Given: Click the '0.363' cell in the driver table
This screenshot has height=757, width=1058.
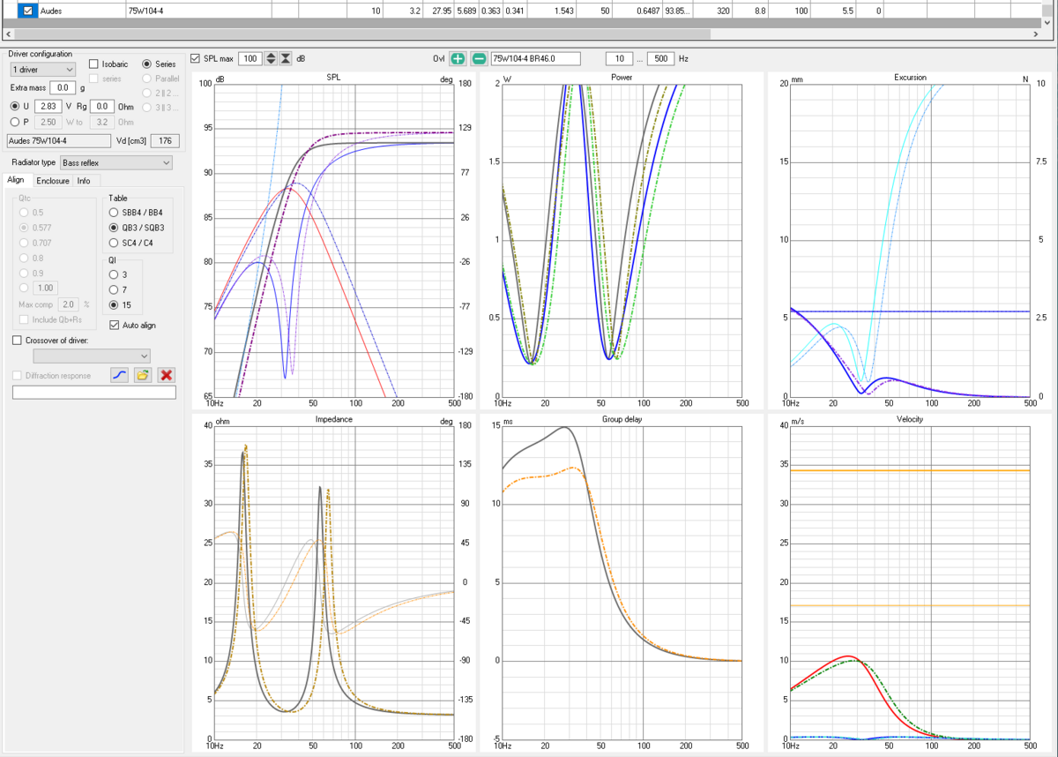Looking at the screenshot, I should 492,11.
